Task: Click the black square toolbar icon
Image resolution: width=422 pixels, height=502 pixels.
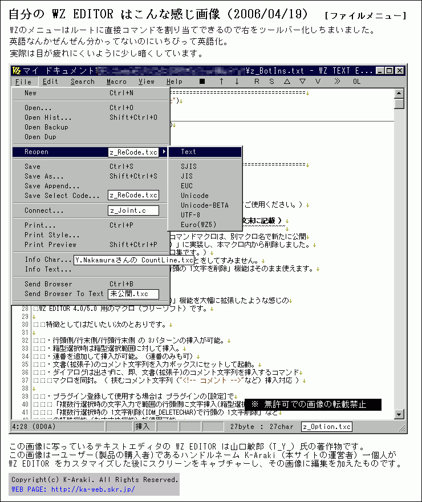Action: [202, 82]
